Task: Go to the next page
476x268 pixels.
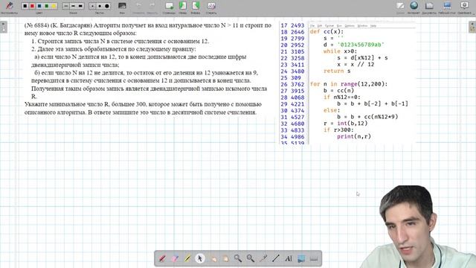Action: 196,7
